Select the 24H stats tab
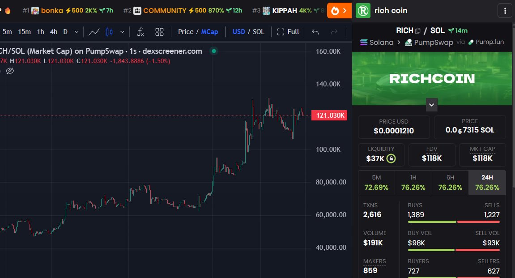515x278 pixels. 487,183
